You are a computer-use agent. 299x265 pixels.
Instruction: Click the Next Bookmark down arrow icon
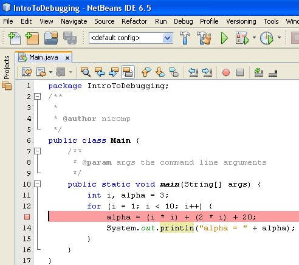pos(160,72)
